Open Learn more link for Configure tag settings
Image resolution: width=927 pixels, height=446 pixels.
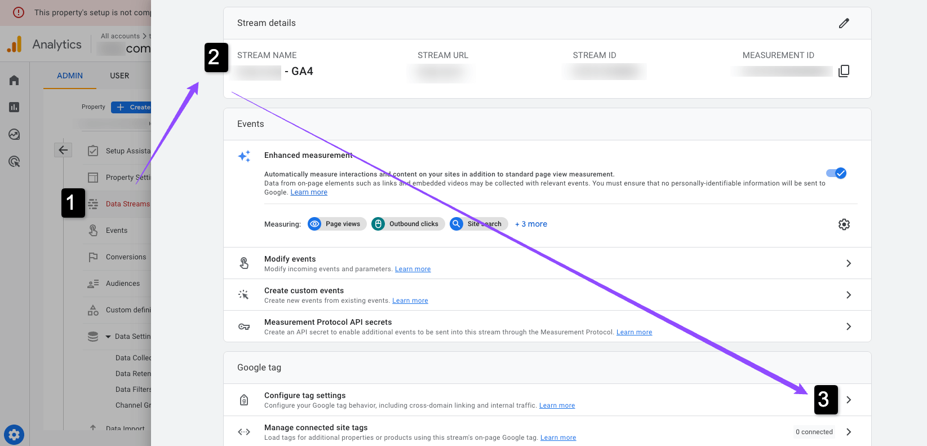[x=557, y=405]
